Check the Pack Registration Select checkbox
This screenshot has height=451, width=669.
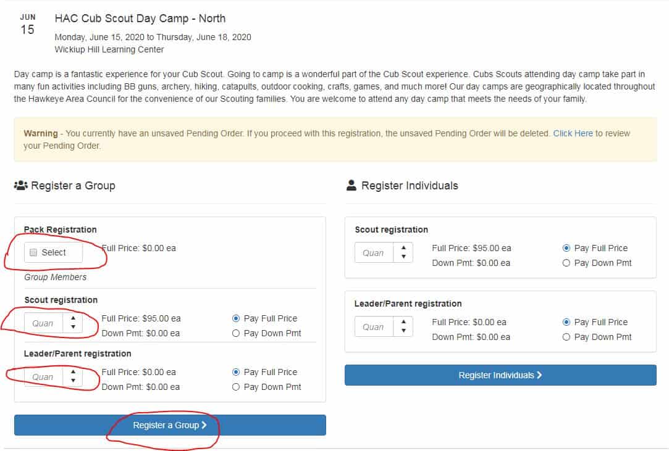[33, 252]
